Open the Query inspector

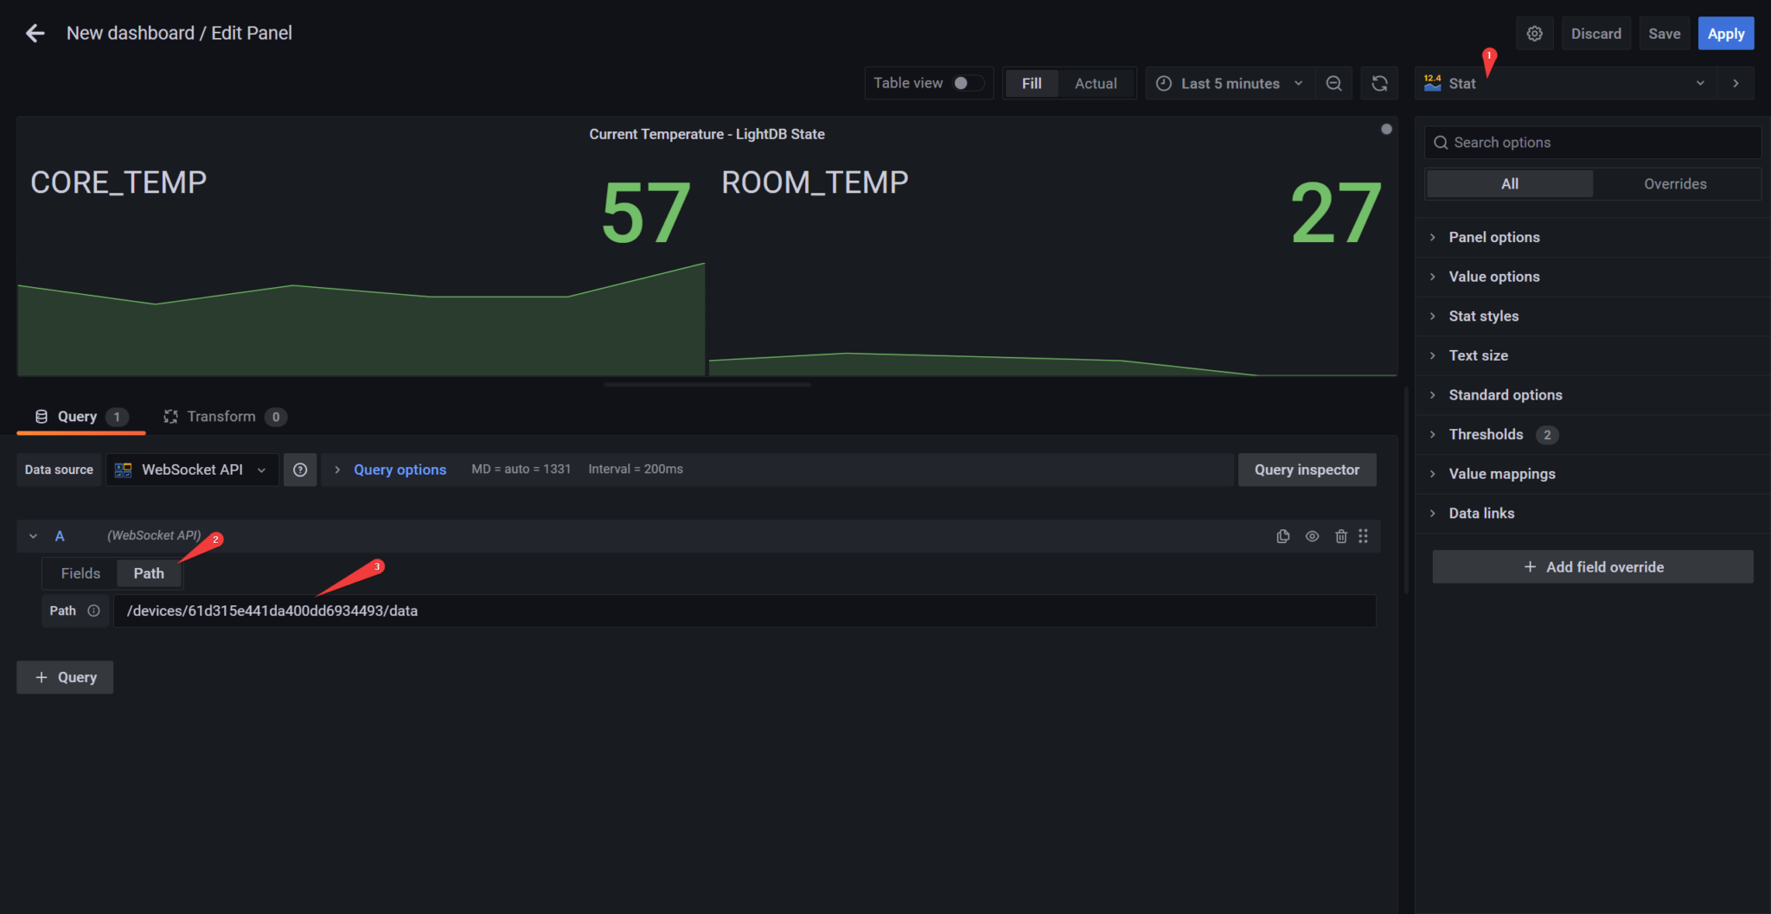pyautogui.click(x=1307, y=470)
